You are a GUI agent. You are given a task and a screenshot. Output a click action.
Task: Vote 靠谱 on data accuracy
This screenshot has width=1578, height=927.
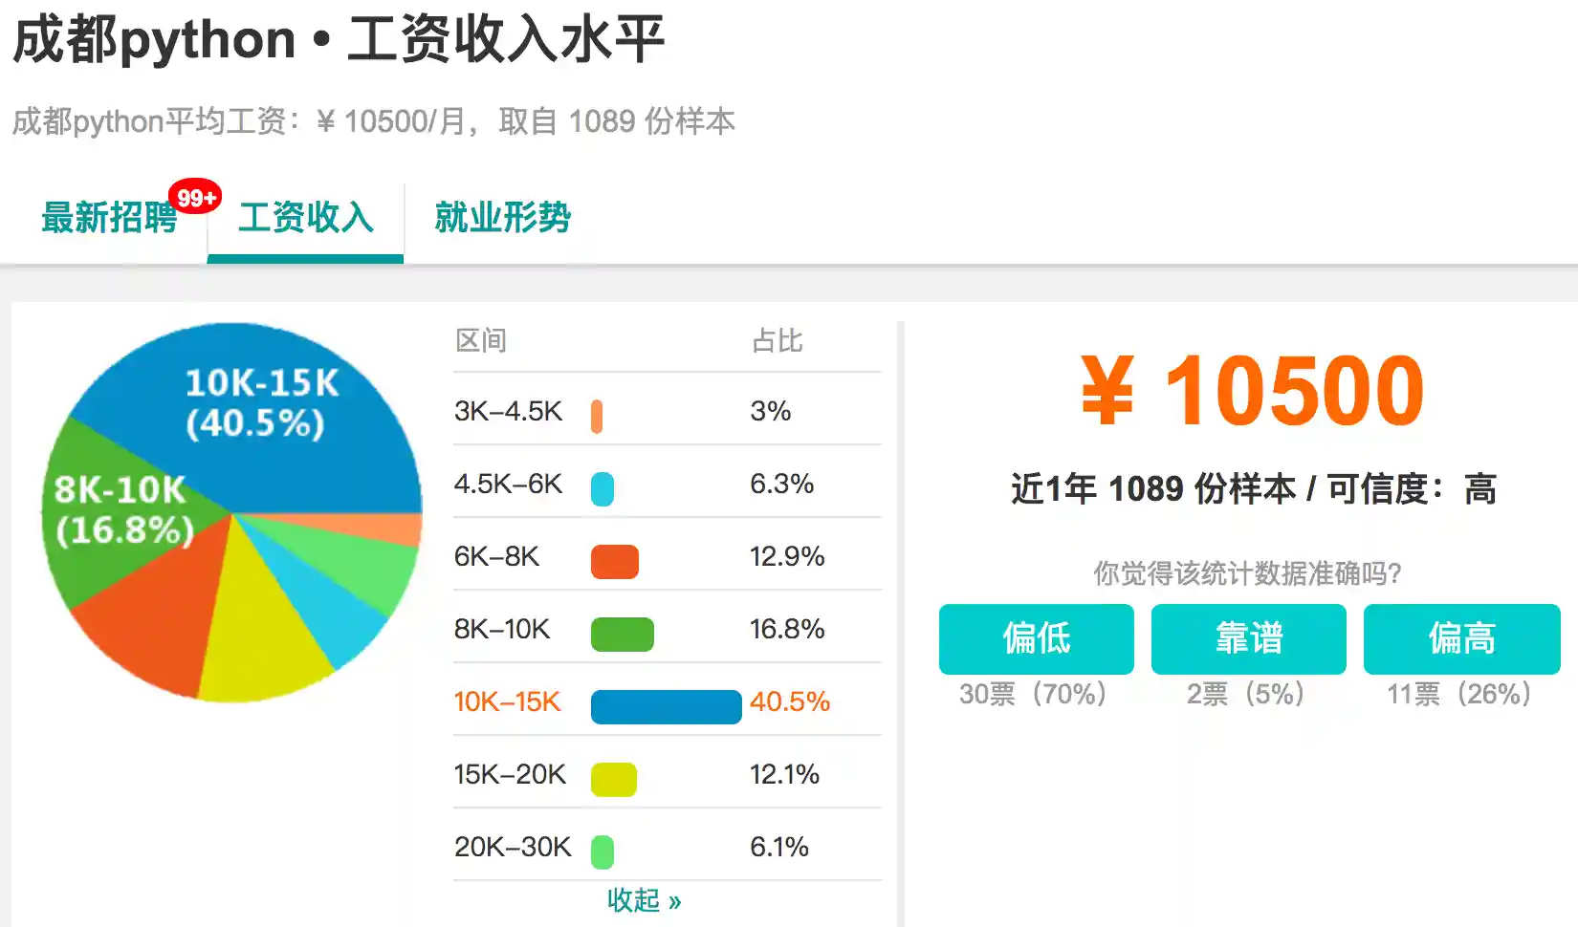tap(1248, 638)
